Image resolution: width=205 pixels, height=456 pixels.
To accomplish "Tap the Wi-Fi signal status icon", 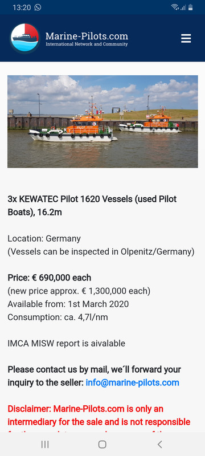I will click(175, 7).
